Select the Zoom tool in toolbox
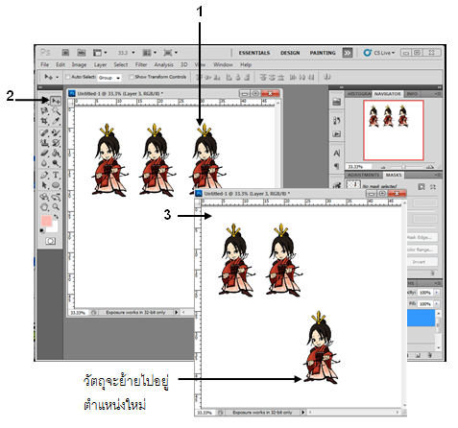The height and width of the screenshot is (428, 458). coord(56,207)
